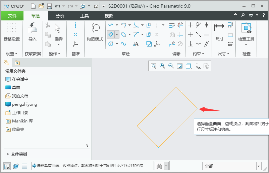Toggle sketcher display filters in graphics toolbar
The width and height of the screenshot is (269, 173).
click(197, 66)
